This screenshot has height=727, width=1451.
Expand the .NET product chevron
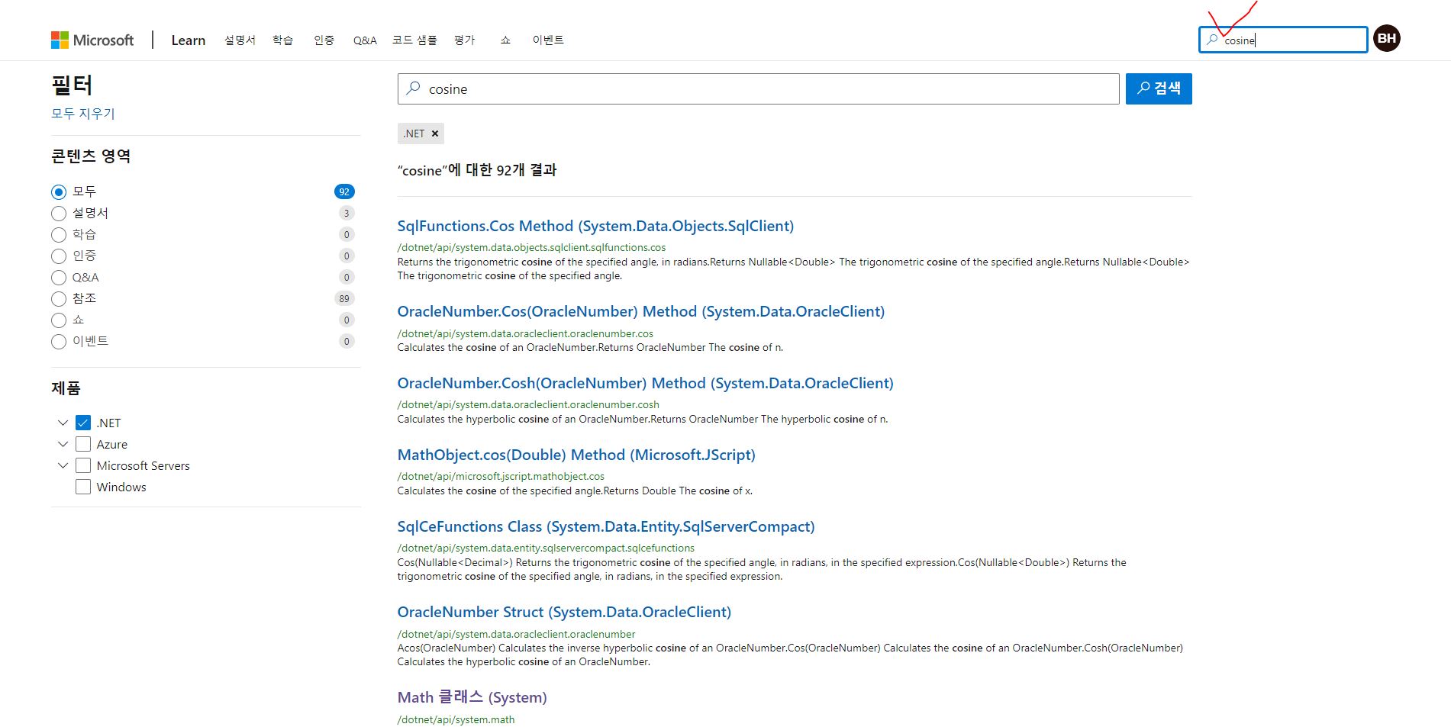click(x=63, y=423)
